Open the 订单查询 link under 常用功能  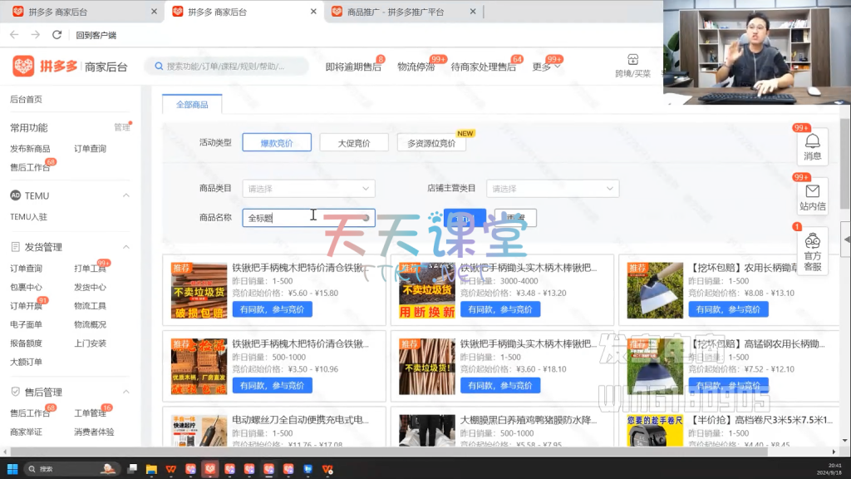[90, 149]
